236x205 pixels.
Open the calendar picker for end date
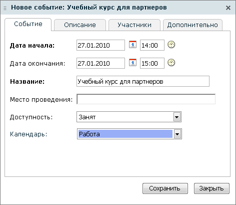[132, 63]
